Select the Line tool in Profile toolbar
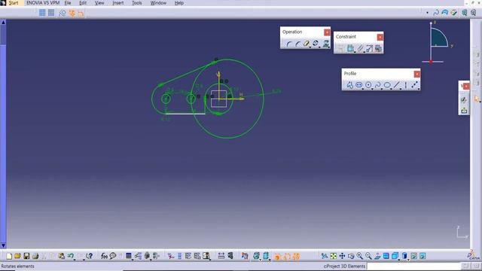This screenshot has width=482, height=271. [397, 85]
